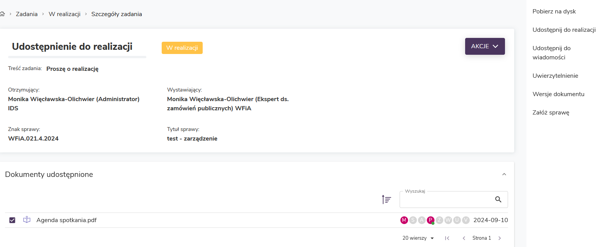Click the sort ascending icon
600x247 pixels.
tap(387, 200)
